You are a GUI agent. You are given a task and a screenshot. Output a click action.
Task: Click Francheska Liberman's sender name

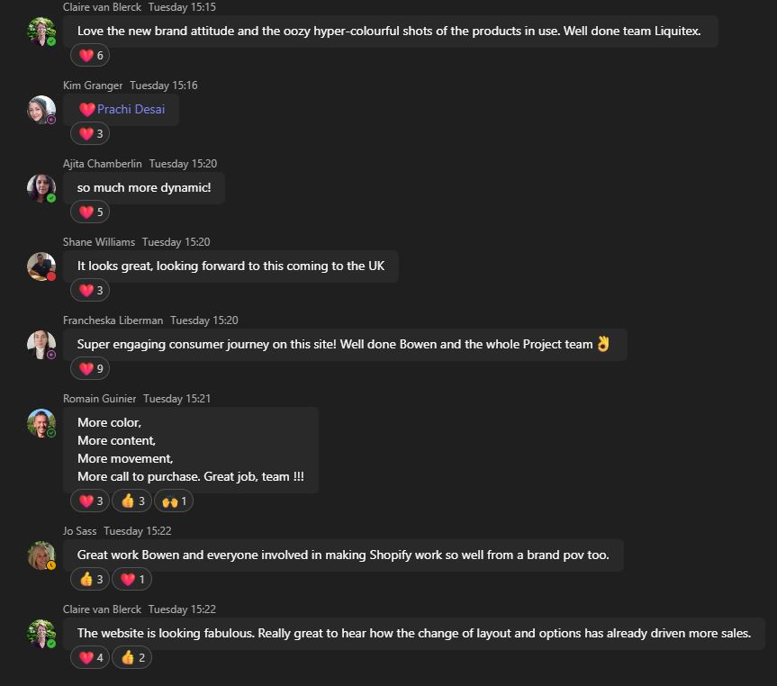pos(113,320)
